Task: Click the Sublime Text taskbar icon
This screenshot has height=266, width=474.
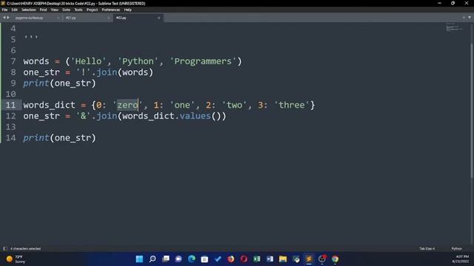Action: tap(309, 259)
